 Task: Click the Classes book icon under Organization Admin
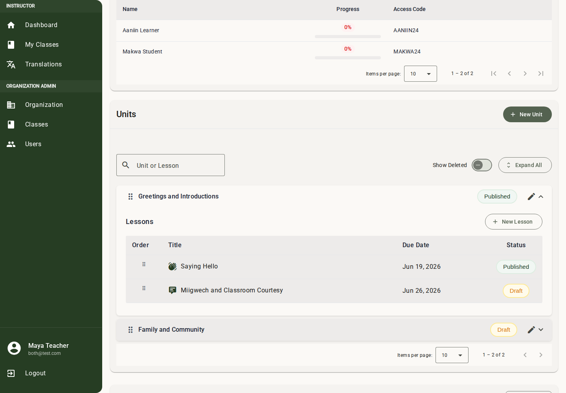[x=11, y=125]
